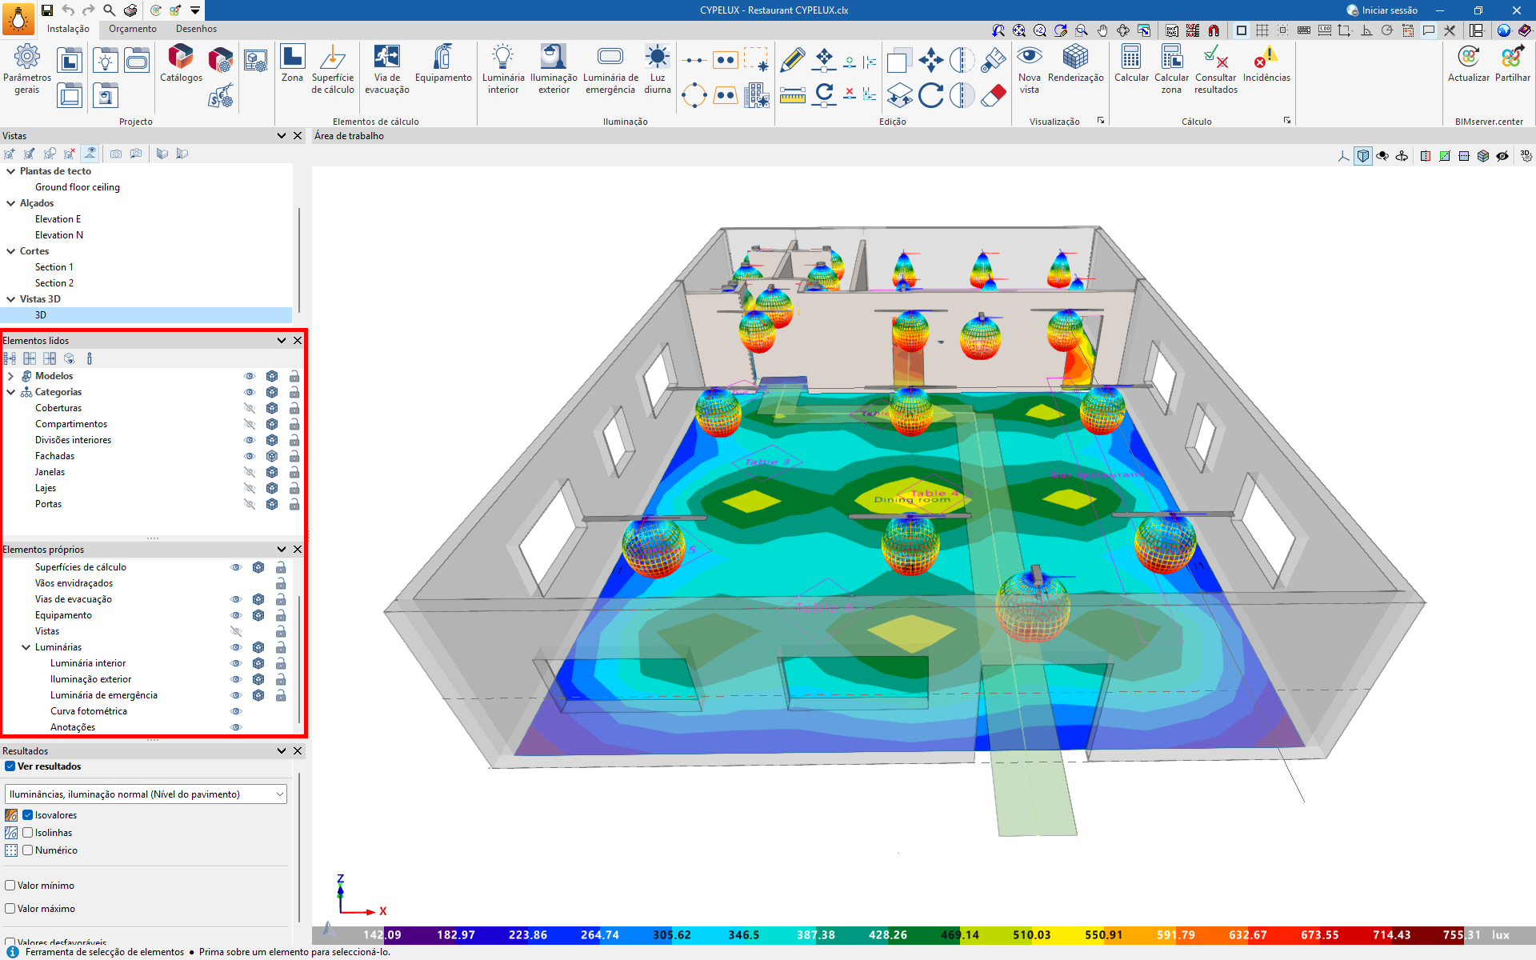Collapse the Luminárias tree node

pos(26,647)
